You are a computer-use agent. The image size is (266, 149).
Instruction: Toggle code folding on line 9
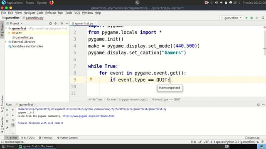tap(86, 80)
